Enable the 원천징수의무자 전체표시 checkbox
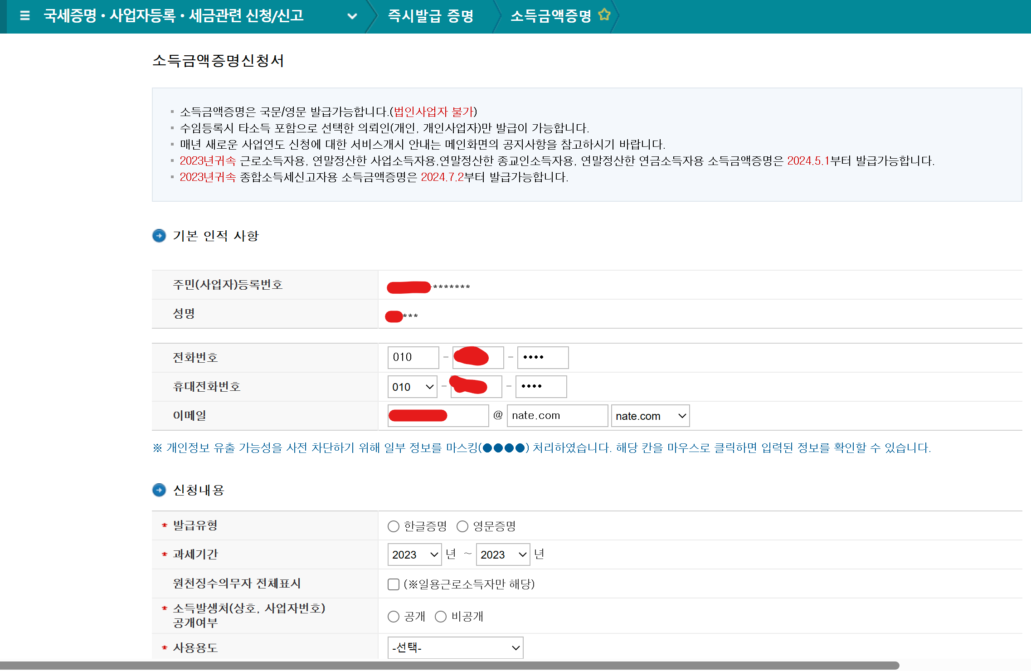This screenshot has height=671, width=1031. [393, 584]
